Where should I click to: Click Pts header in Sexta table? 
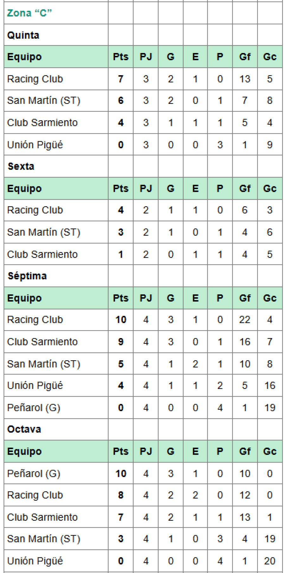[121, 189]
